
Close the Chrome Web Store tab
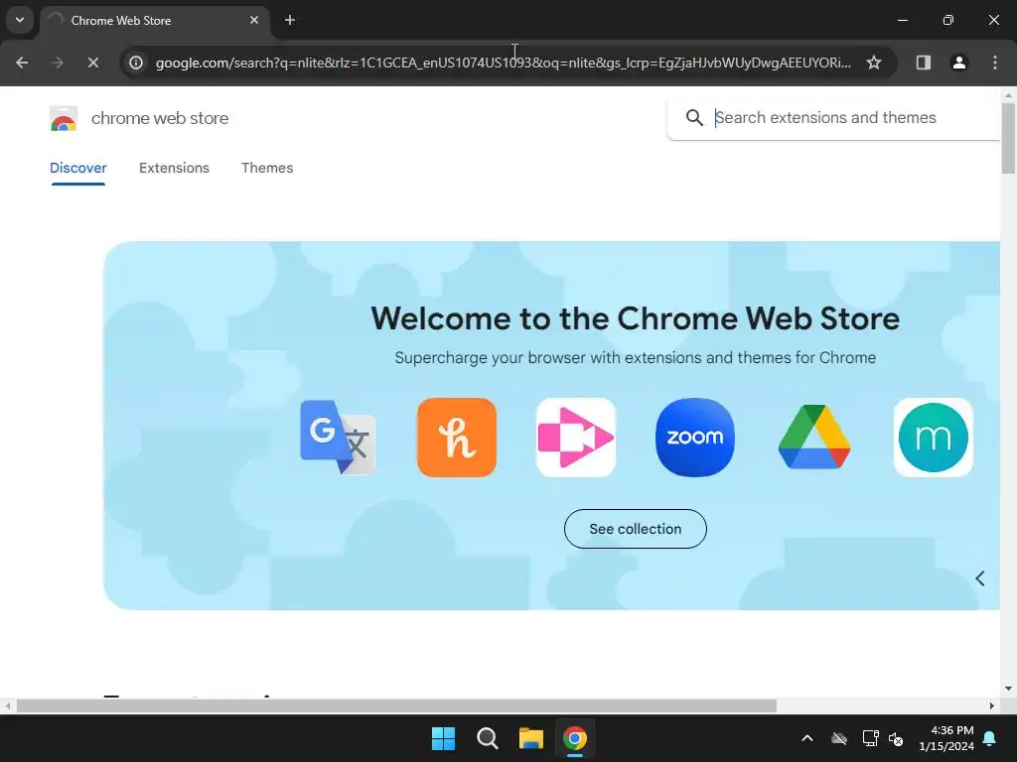[254, 20]
